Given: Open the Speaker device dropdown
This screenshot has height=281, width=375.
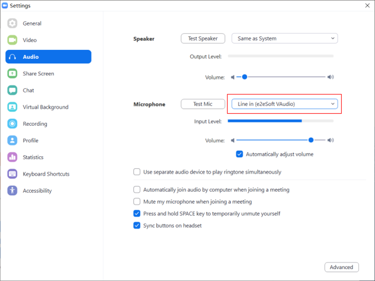Looking at the screenshot, I should click(x=285, y=39).
